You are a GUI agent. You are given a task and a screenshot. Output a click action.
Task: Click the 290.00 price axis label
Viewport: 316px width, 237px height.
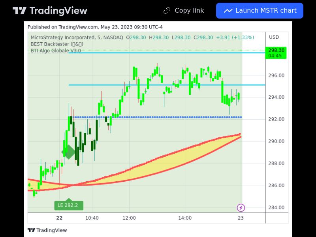point(276,141)
